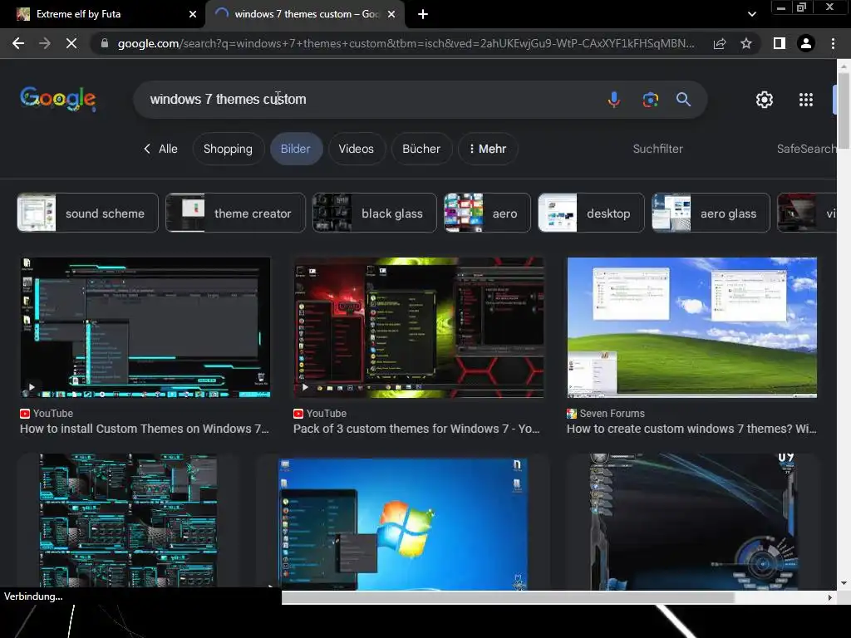Switch to Videos results
Screen dimensions: 851x638
point(357,149)
